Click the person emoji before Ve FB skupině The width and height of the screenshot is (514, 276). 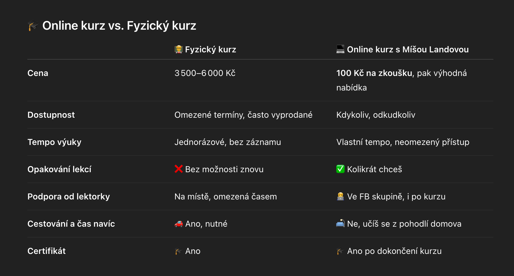[x=340, y=196]
